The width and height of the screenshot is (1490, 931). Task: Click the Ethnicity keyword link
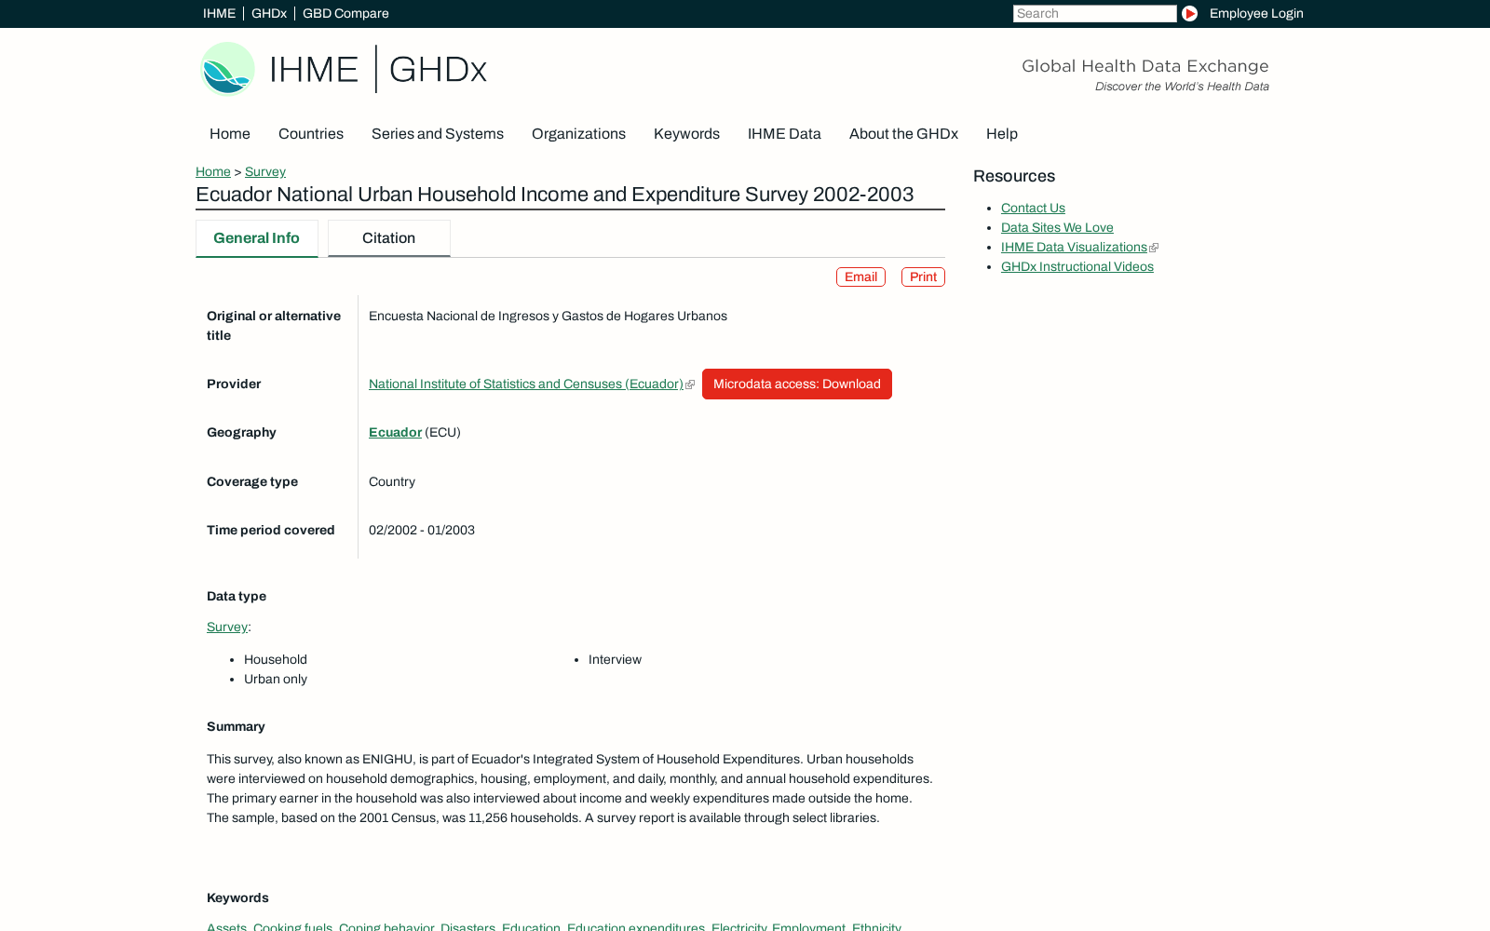coord(876,926)
